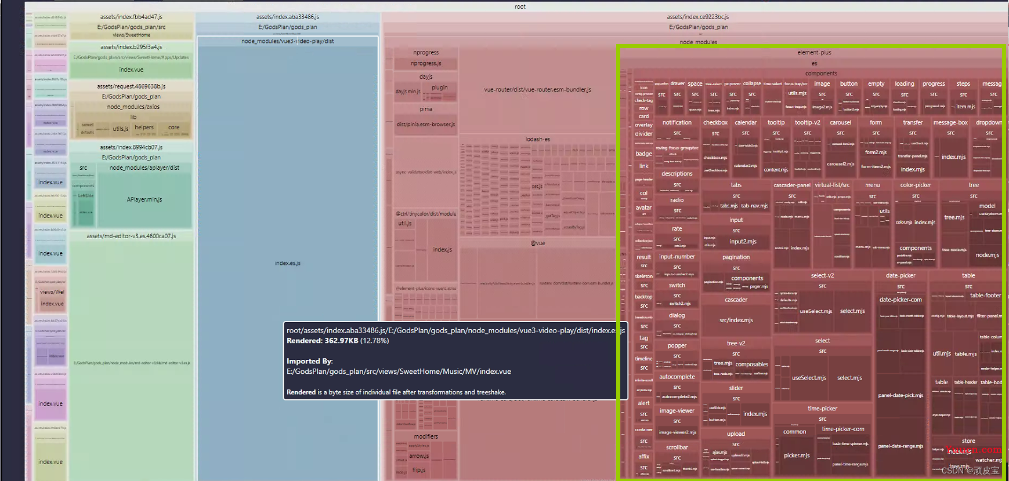1009x481 pixels.
Task: Select the calendar component header
Action: tap(746, 122)
